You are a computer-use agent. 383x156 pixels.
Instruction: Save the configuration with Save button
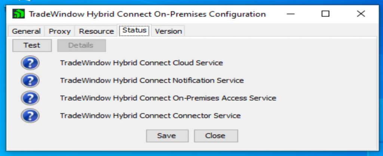click(167, 136)
